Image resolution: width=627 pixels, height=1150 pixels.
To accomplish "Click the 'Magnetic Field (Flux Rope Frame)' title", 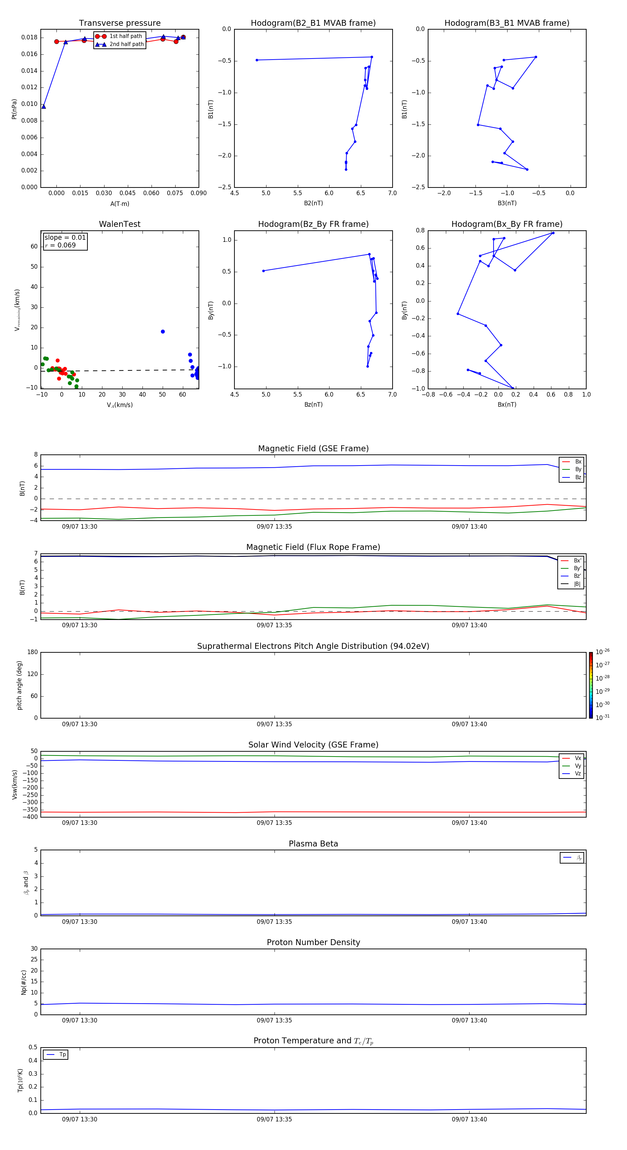I will [313, 547].
